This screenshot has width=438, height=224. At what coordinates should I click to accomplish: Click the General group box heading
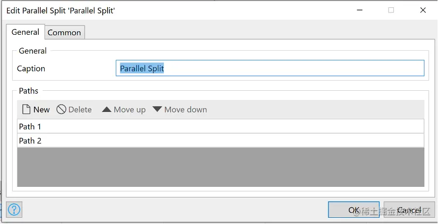coord(33,51)
